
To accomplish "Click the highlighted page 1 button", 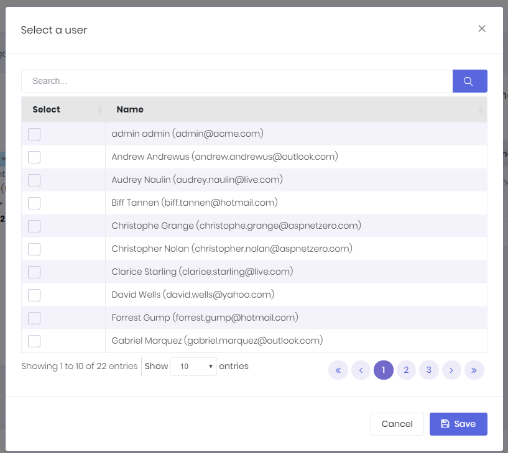I will click(x=384, y=370).
